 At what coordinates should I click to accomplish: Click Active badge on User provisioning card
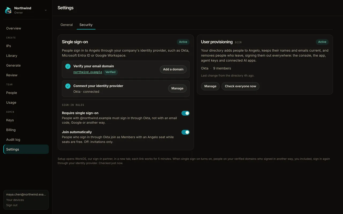(322, 42)
